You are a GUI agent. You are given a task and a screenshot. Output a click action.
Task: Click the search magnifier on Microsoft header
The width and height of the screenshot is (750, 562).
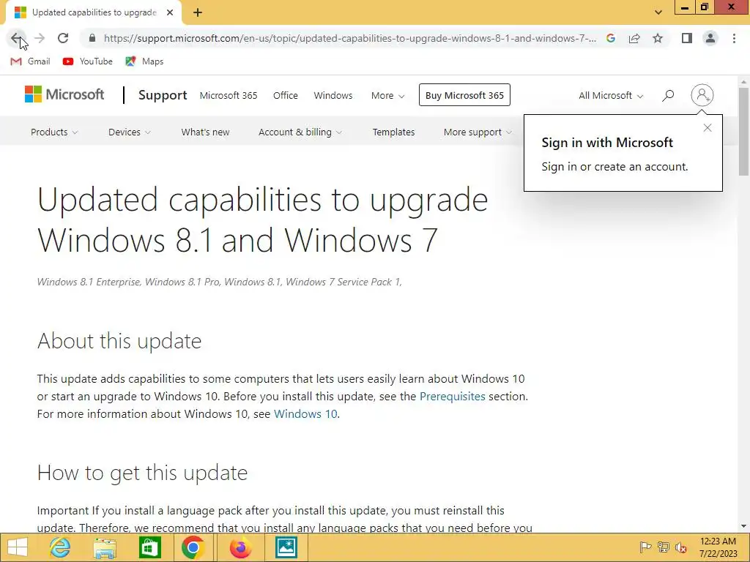pyautogui.click(x=668, y=96)
